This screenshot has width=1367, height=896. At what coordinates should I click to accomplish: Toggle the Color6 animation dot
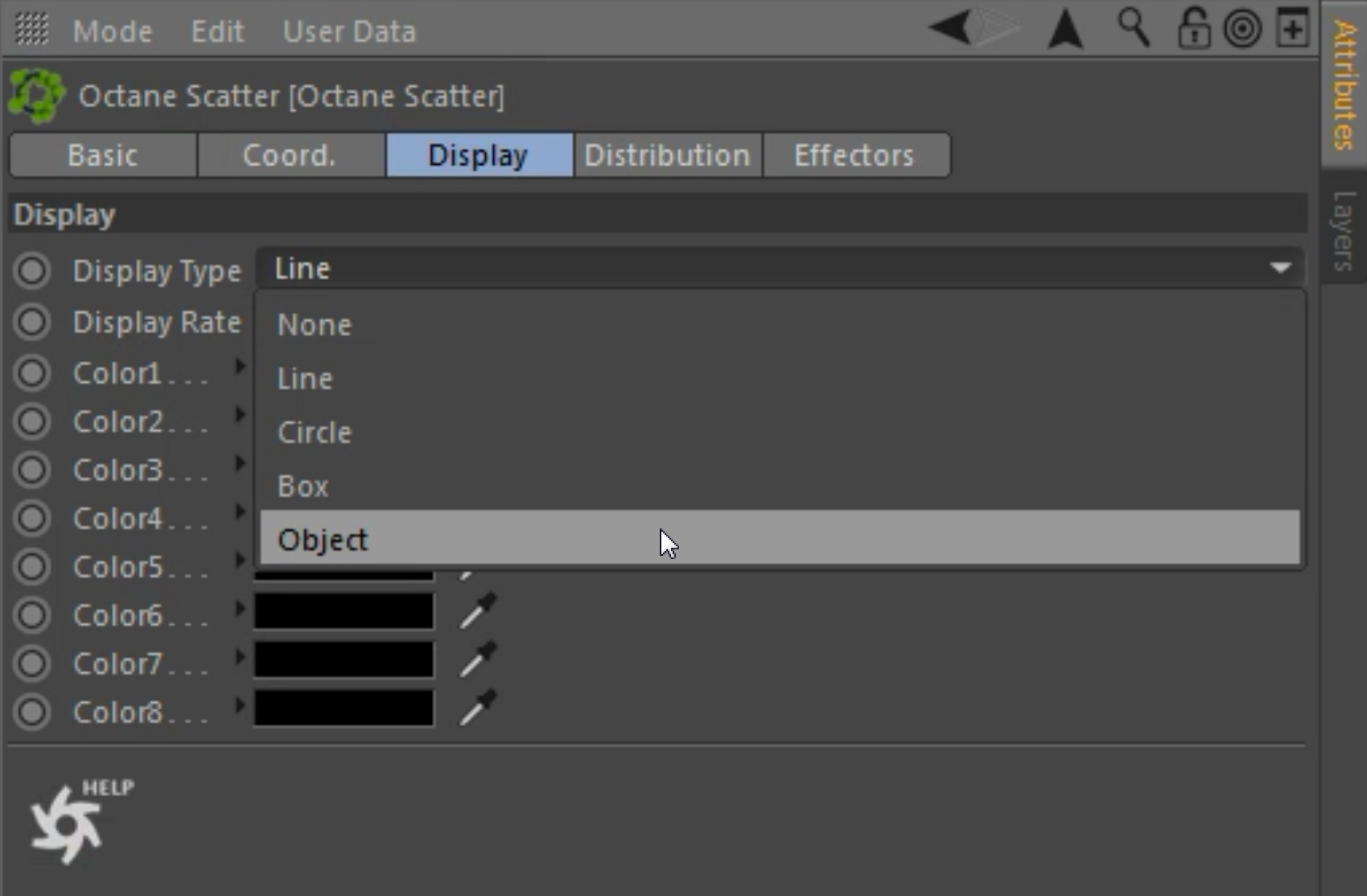(32, 615)
